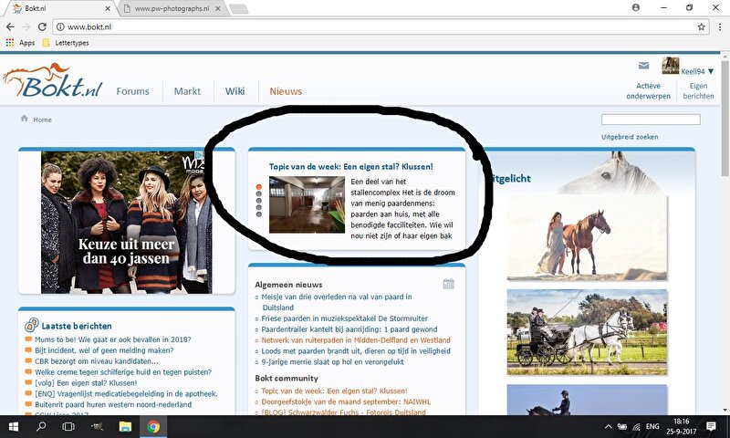Click the Home breadcrumb house icon
This screenshot has width=730, height=438.
[x=25, y=119]
